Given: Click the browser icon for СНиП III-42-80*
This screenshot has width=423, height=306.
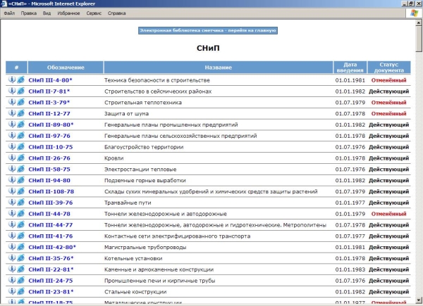Looking at the screenshot, I should tap(20, 247).
